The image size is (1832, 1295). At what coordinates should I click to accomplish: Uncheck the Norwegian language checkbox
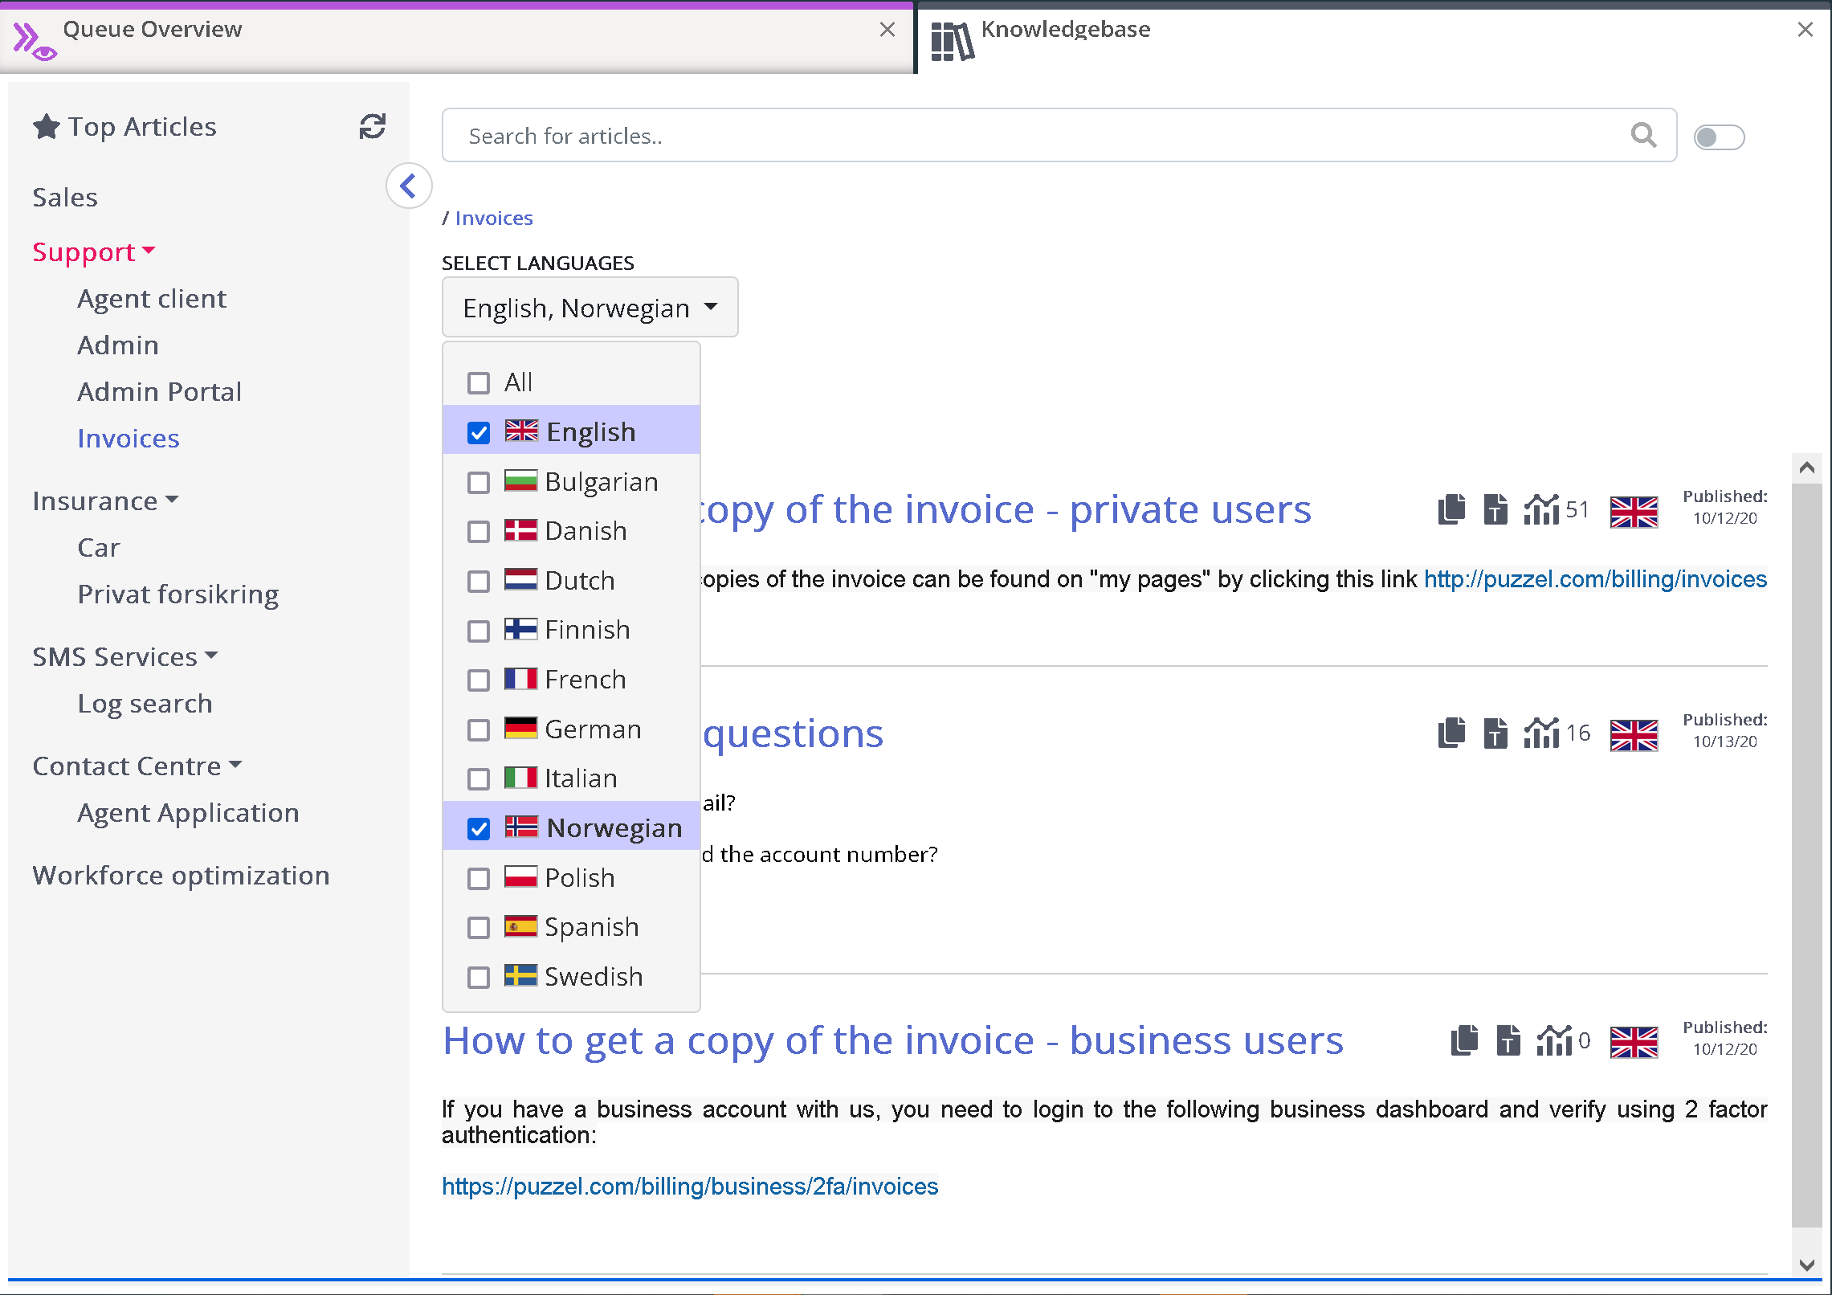[x=479, y=828]
